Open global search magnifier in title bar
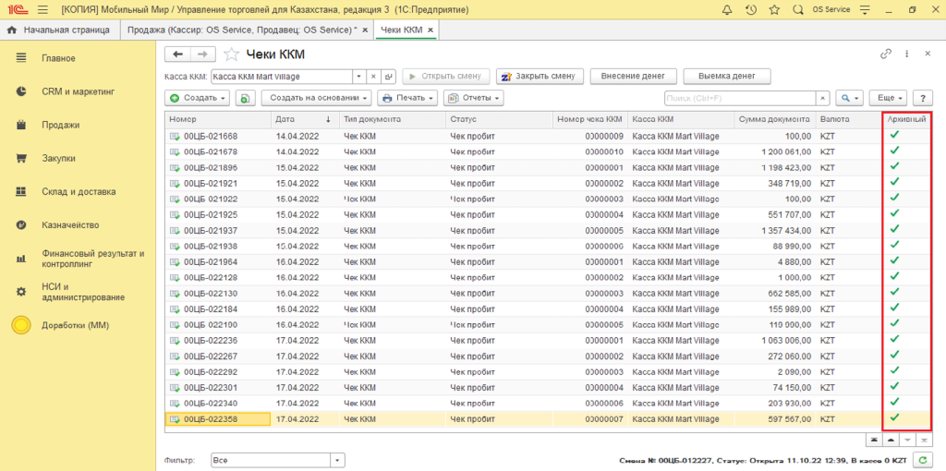The image size is (946, 471). (797, 9)
